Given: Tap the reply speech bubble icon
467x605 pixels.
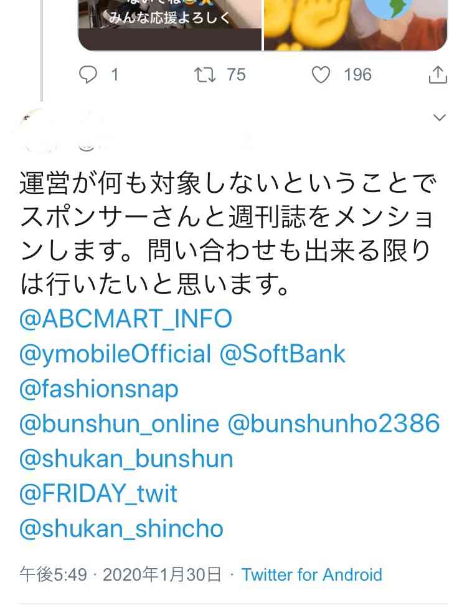Looking at the screenshot, I should [88, 75].
